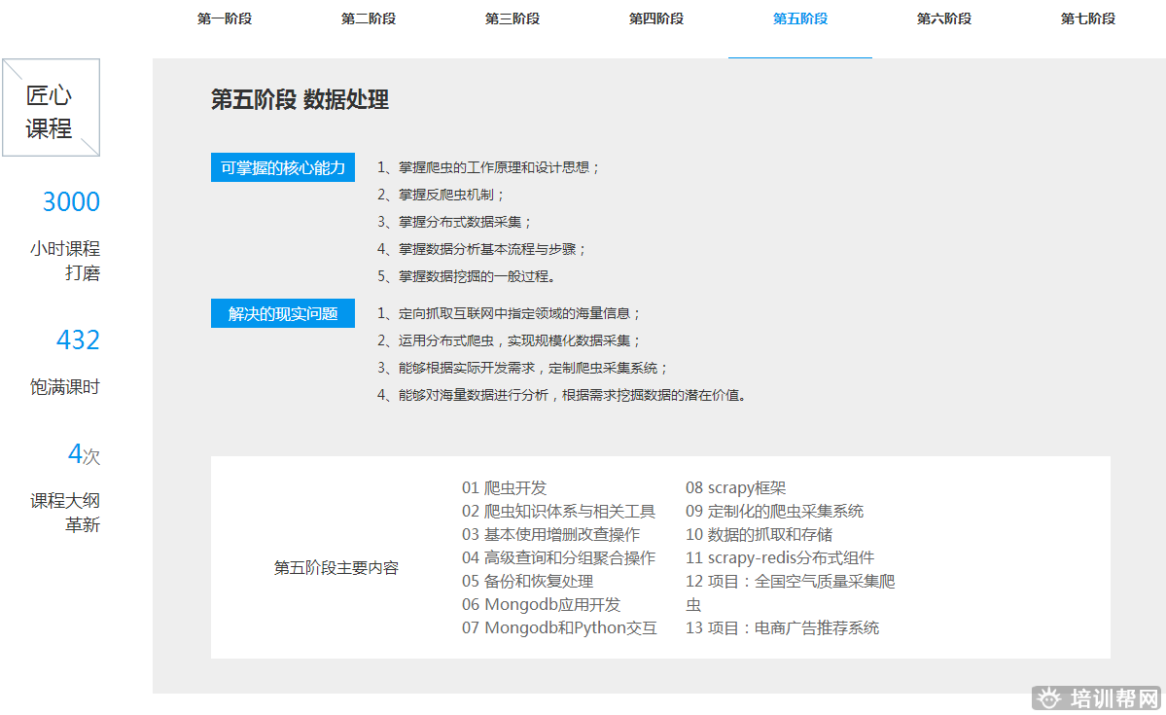Click the 解决的现实问题 blue label
This screenshot has width=1166, height=715.
(x=283, y=313)
